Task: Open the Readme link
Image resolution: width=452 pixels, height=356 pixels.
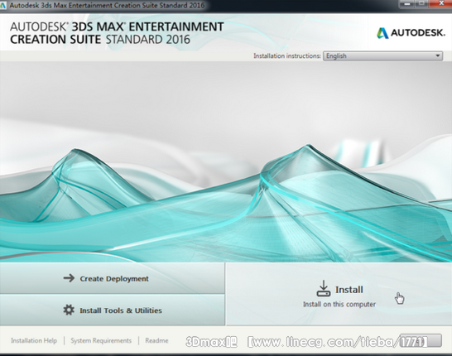Action: coord(156,340)
